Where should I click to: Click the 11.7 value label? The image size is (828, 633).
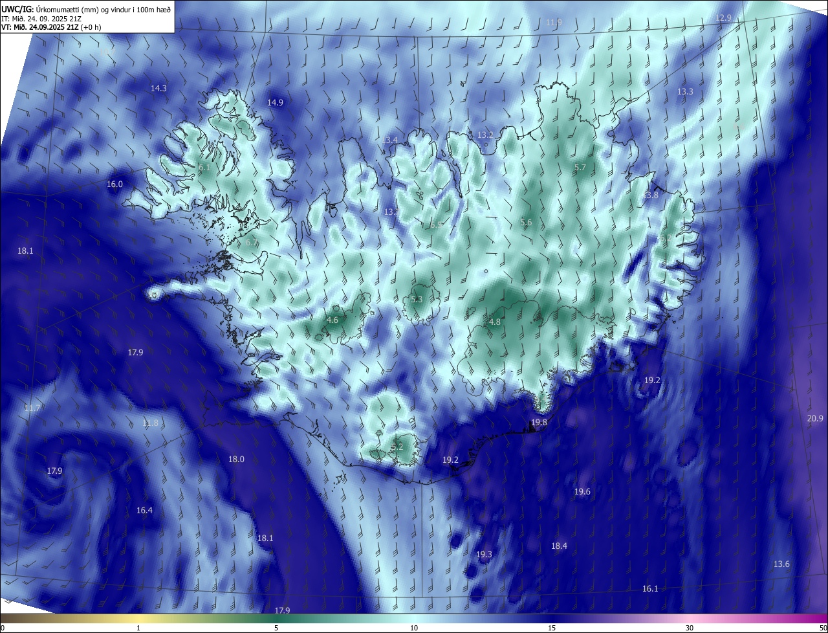[x=32, y=409]
